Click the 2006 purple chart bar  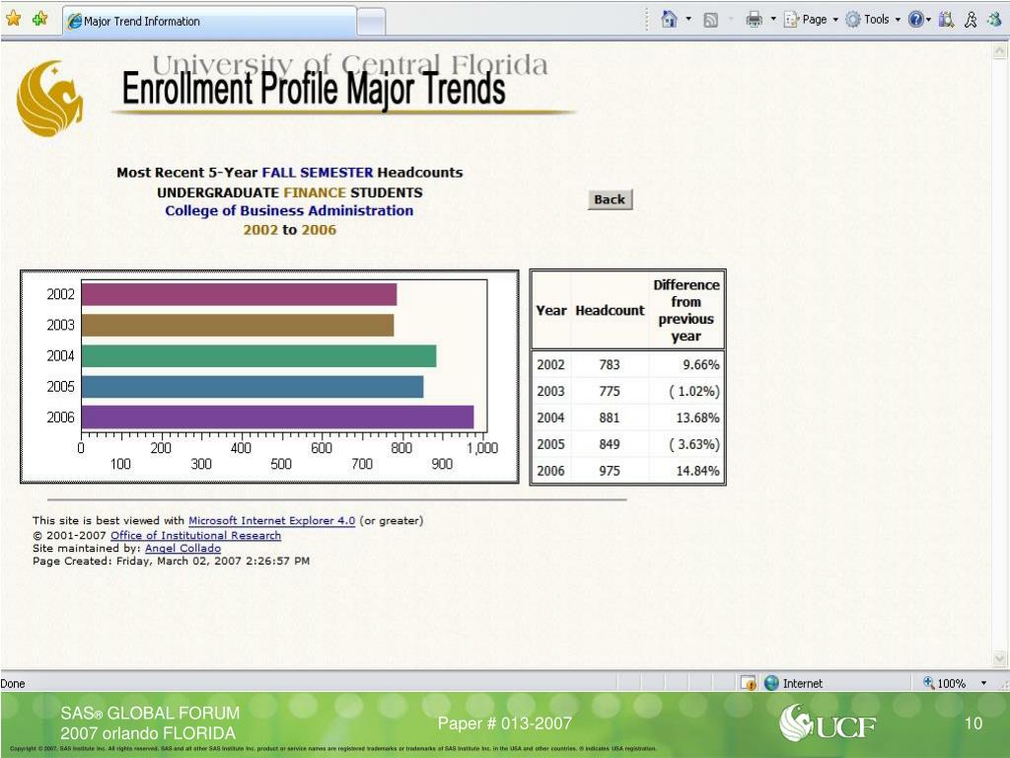pos(277,417)
